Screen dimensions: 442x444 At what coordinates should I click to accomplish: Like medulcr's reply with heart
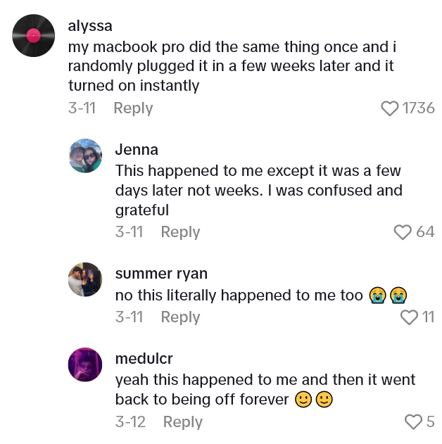(414, 422)
